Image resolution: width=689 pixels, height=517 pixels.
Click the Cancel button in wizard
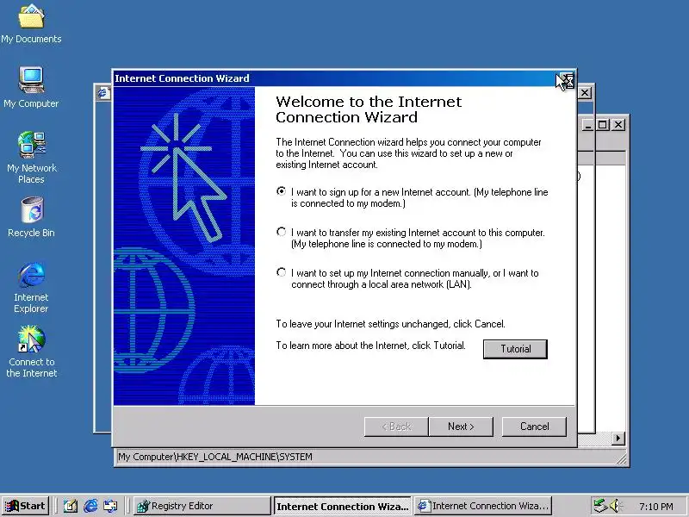click(x=534, y=427)
